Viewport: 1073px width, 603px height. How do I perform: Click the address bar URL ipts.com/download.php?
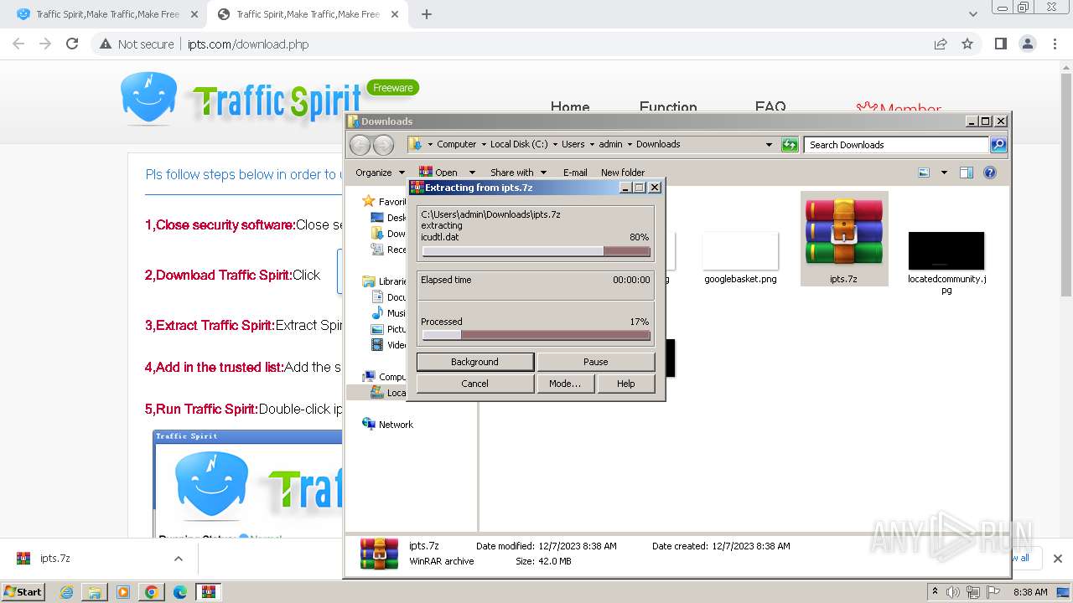248,44
